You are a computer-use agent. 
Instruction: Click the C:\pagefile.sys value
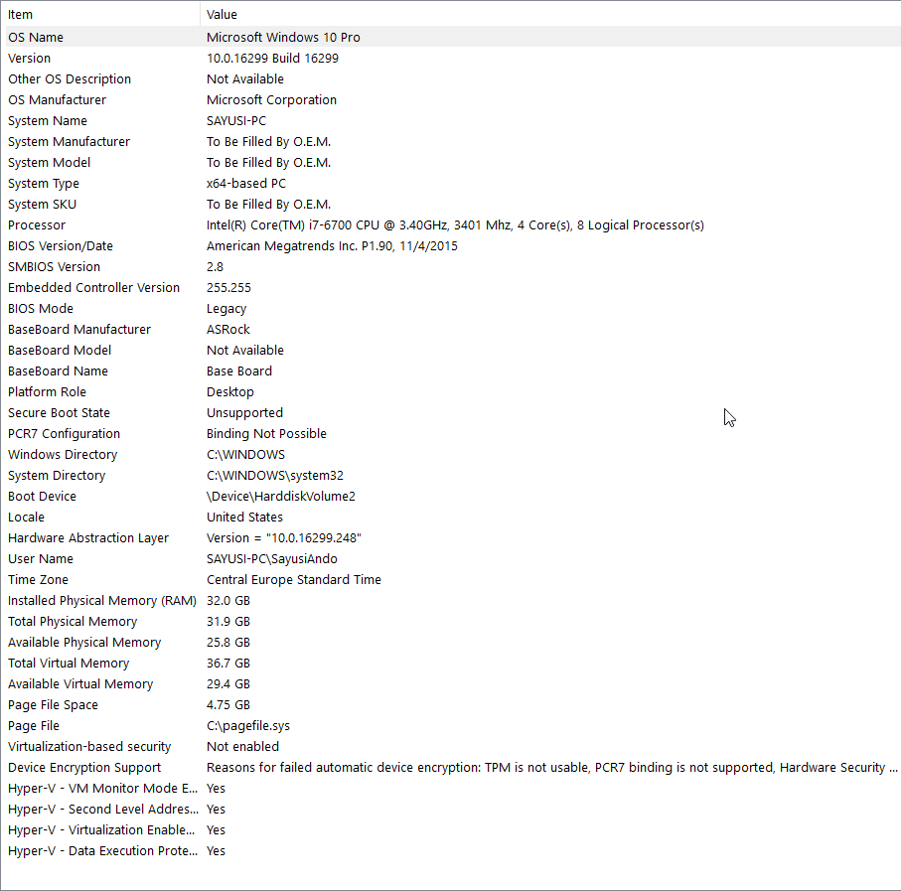pyautogui.click(x=248, y=726)
